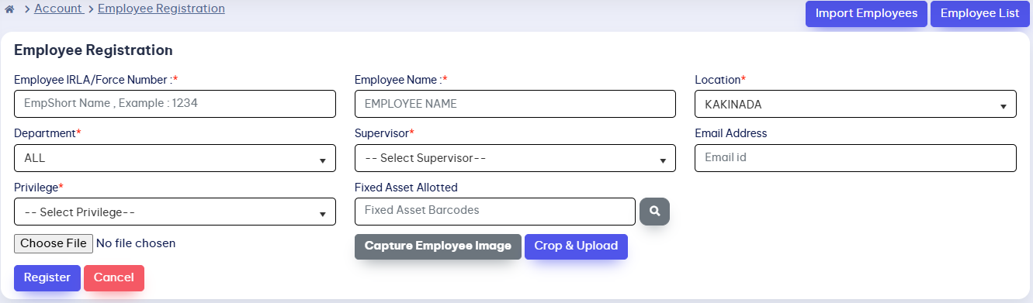
Task: Expand the Select Privilege dropdown
Action: click(x=175, y=212)
